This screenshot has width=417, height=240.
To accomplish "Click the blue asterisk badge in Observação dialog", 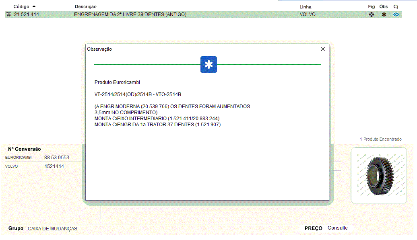I will [x=208, y=65].
